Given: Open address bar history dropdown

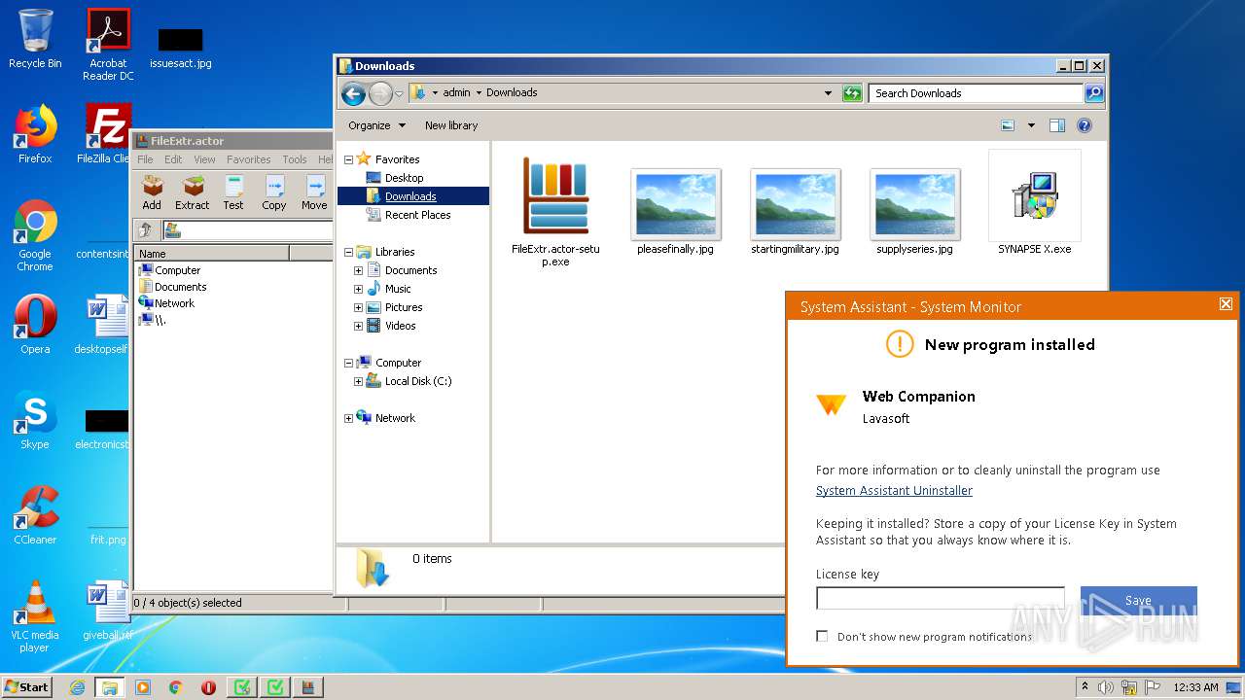Looking at the screenshot, I should point(828,93).
